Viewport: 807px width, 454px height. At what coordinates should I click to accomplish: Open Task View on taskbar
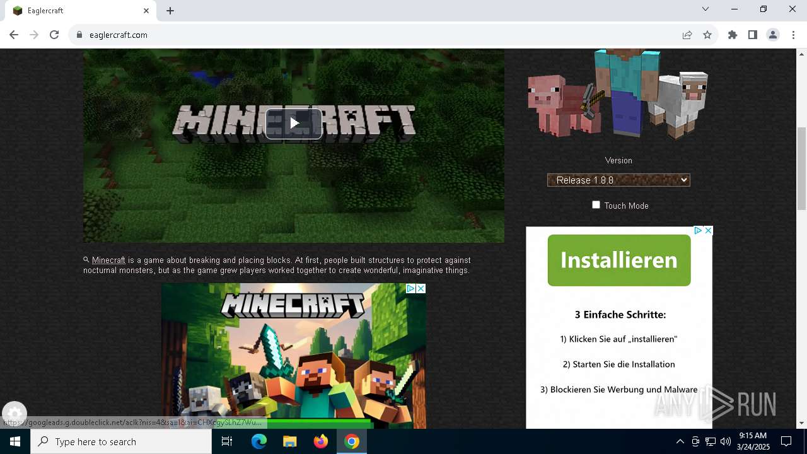point(227,441)
